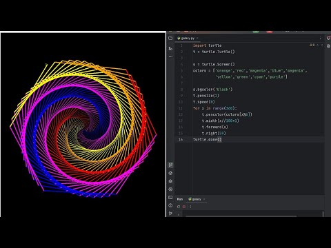Image resolution: width=331 pixels, height=248 pixels.
Task: Close the galaxy run tab
Action: tap(204, 199)
